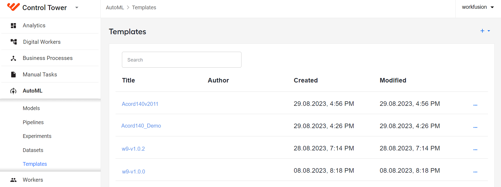Open the w9-v1.0.2 template
Viewport: 501px width, 187px height.
click(133, 149)
